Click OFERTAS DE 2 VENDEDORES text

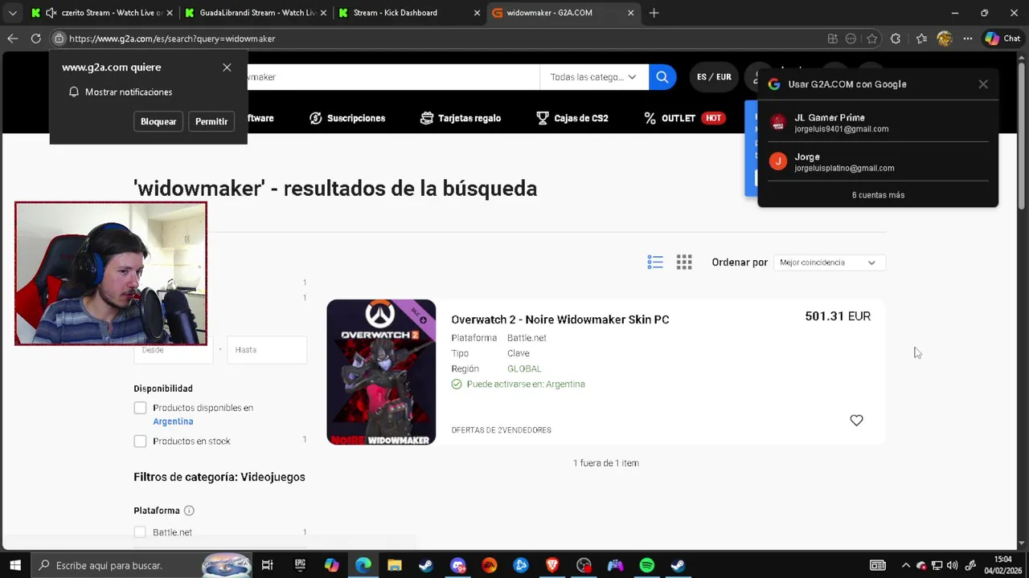coord(501,430)
